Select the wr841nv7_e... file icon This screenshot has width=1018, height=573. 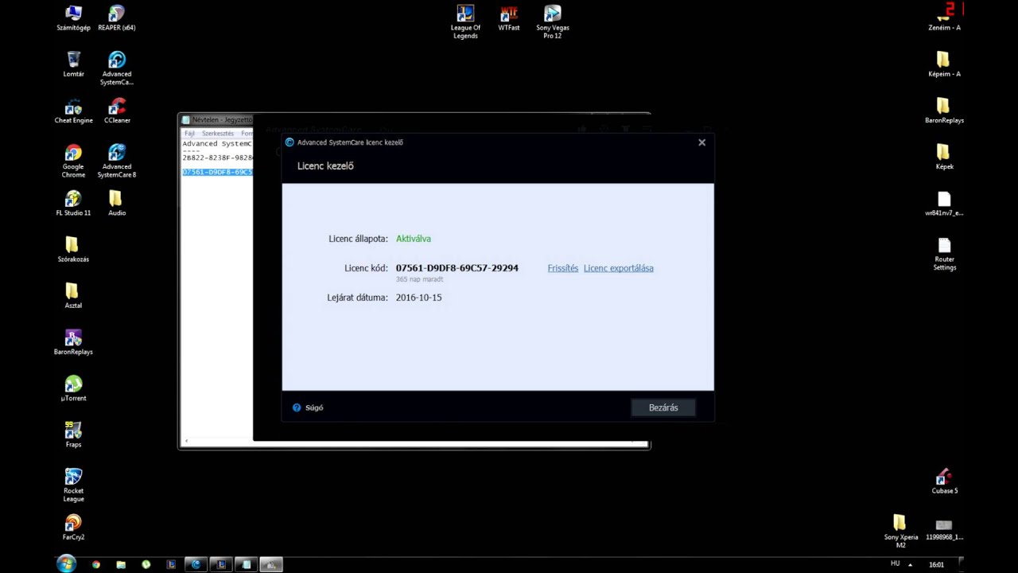click(x=944, y=203)
